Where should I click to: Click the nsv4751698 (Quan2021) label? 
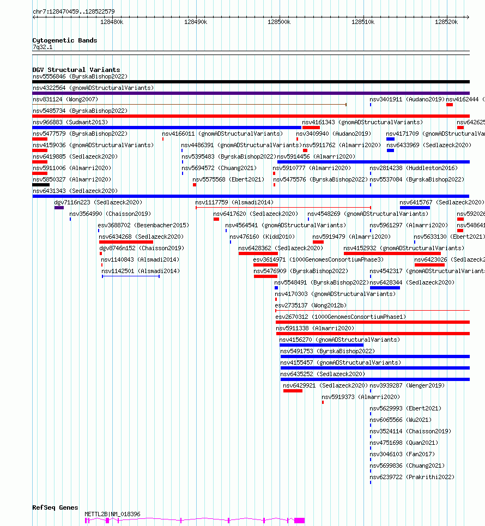click(404, 443)
